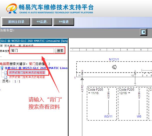This screenshot has width=152, height=136.
Task: Click column 6 in the diagram ruler
Action: coord(141,50)
